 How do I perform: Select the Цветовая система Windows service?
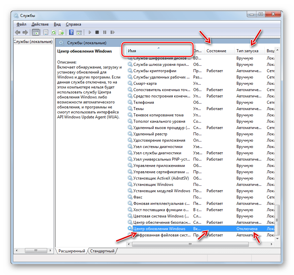pos(201,216)
